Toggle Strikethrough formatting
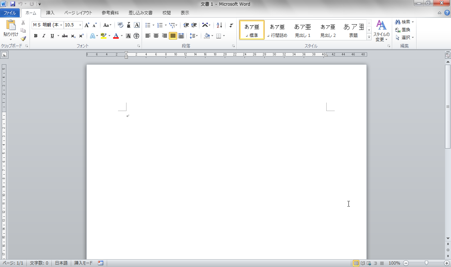The image size is (451, 267). [65, 36]
